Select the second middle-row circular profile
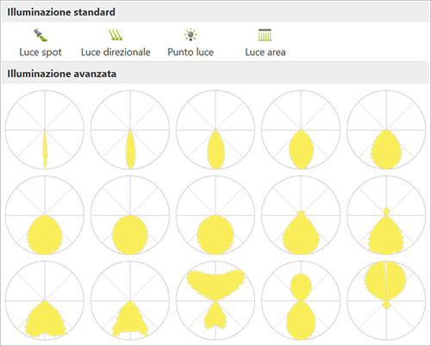This screenshot has width=431, height=346. [x=130, y=215]
